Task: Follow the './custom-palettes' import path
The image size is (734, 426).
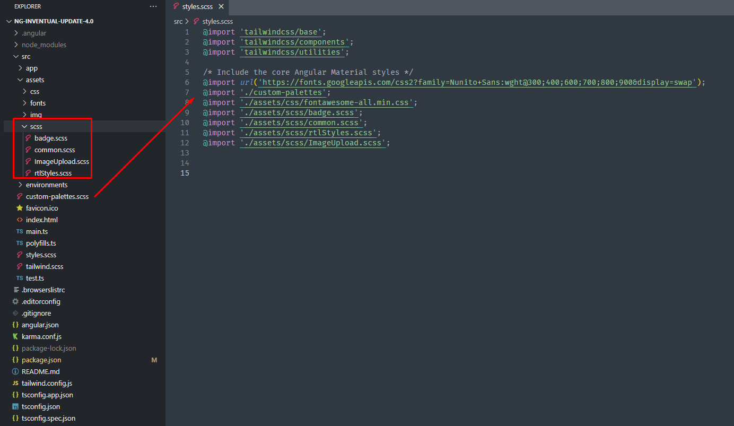Action: (x=283, y=92)
